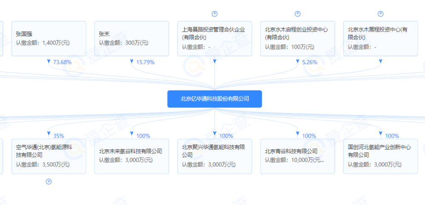
Task: Click the 35% holding label above 空气华通
Action: [x=59, y=136]
